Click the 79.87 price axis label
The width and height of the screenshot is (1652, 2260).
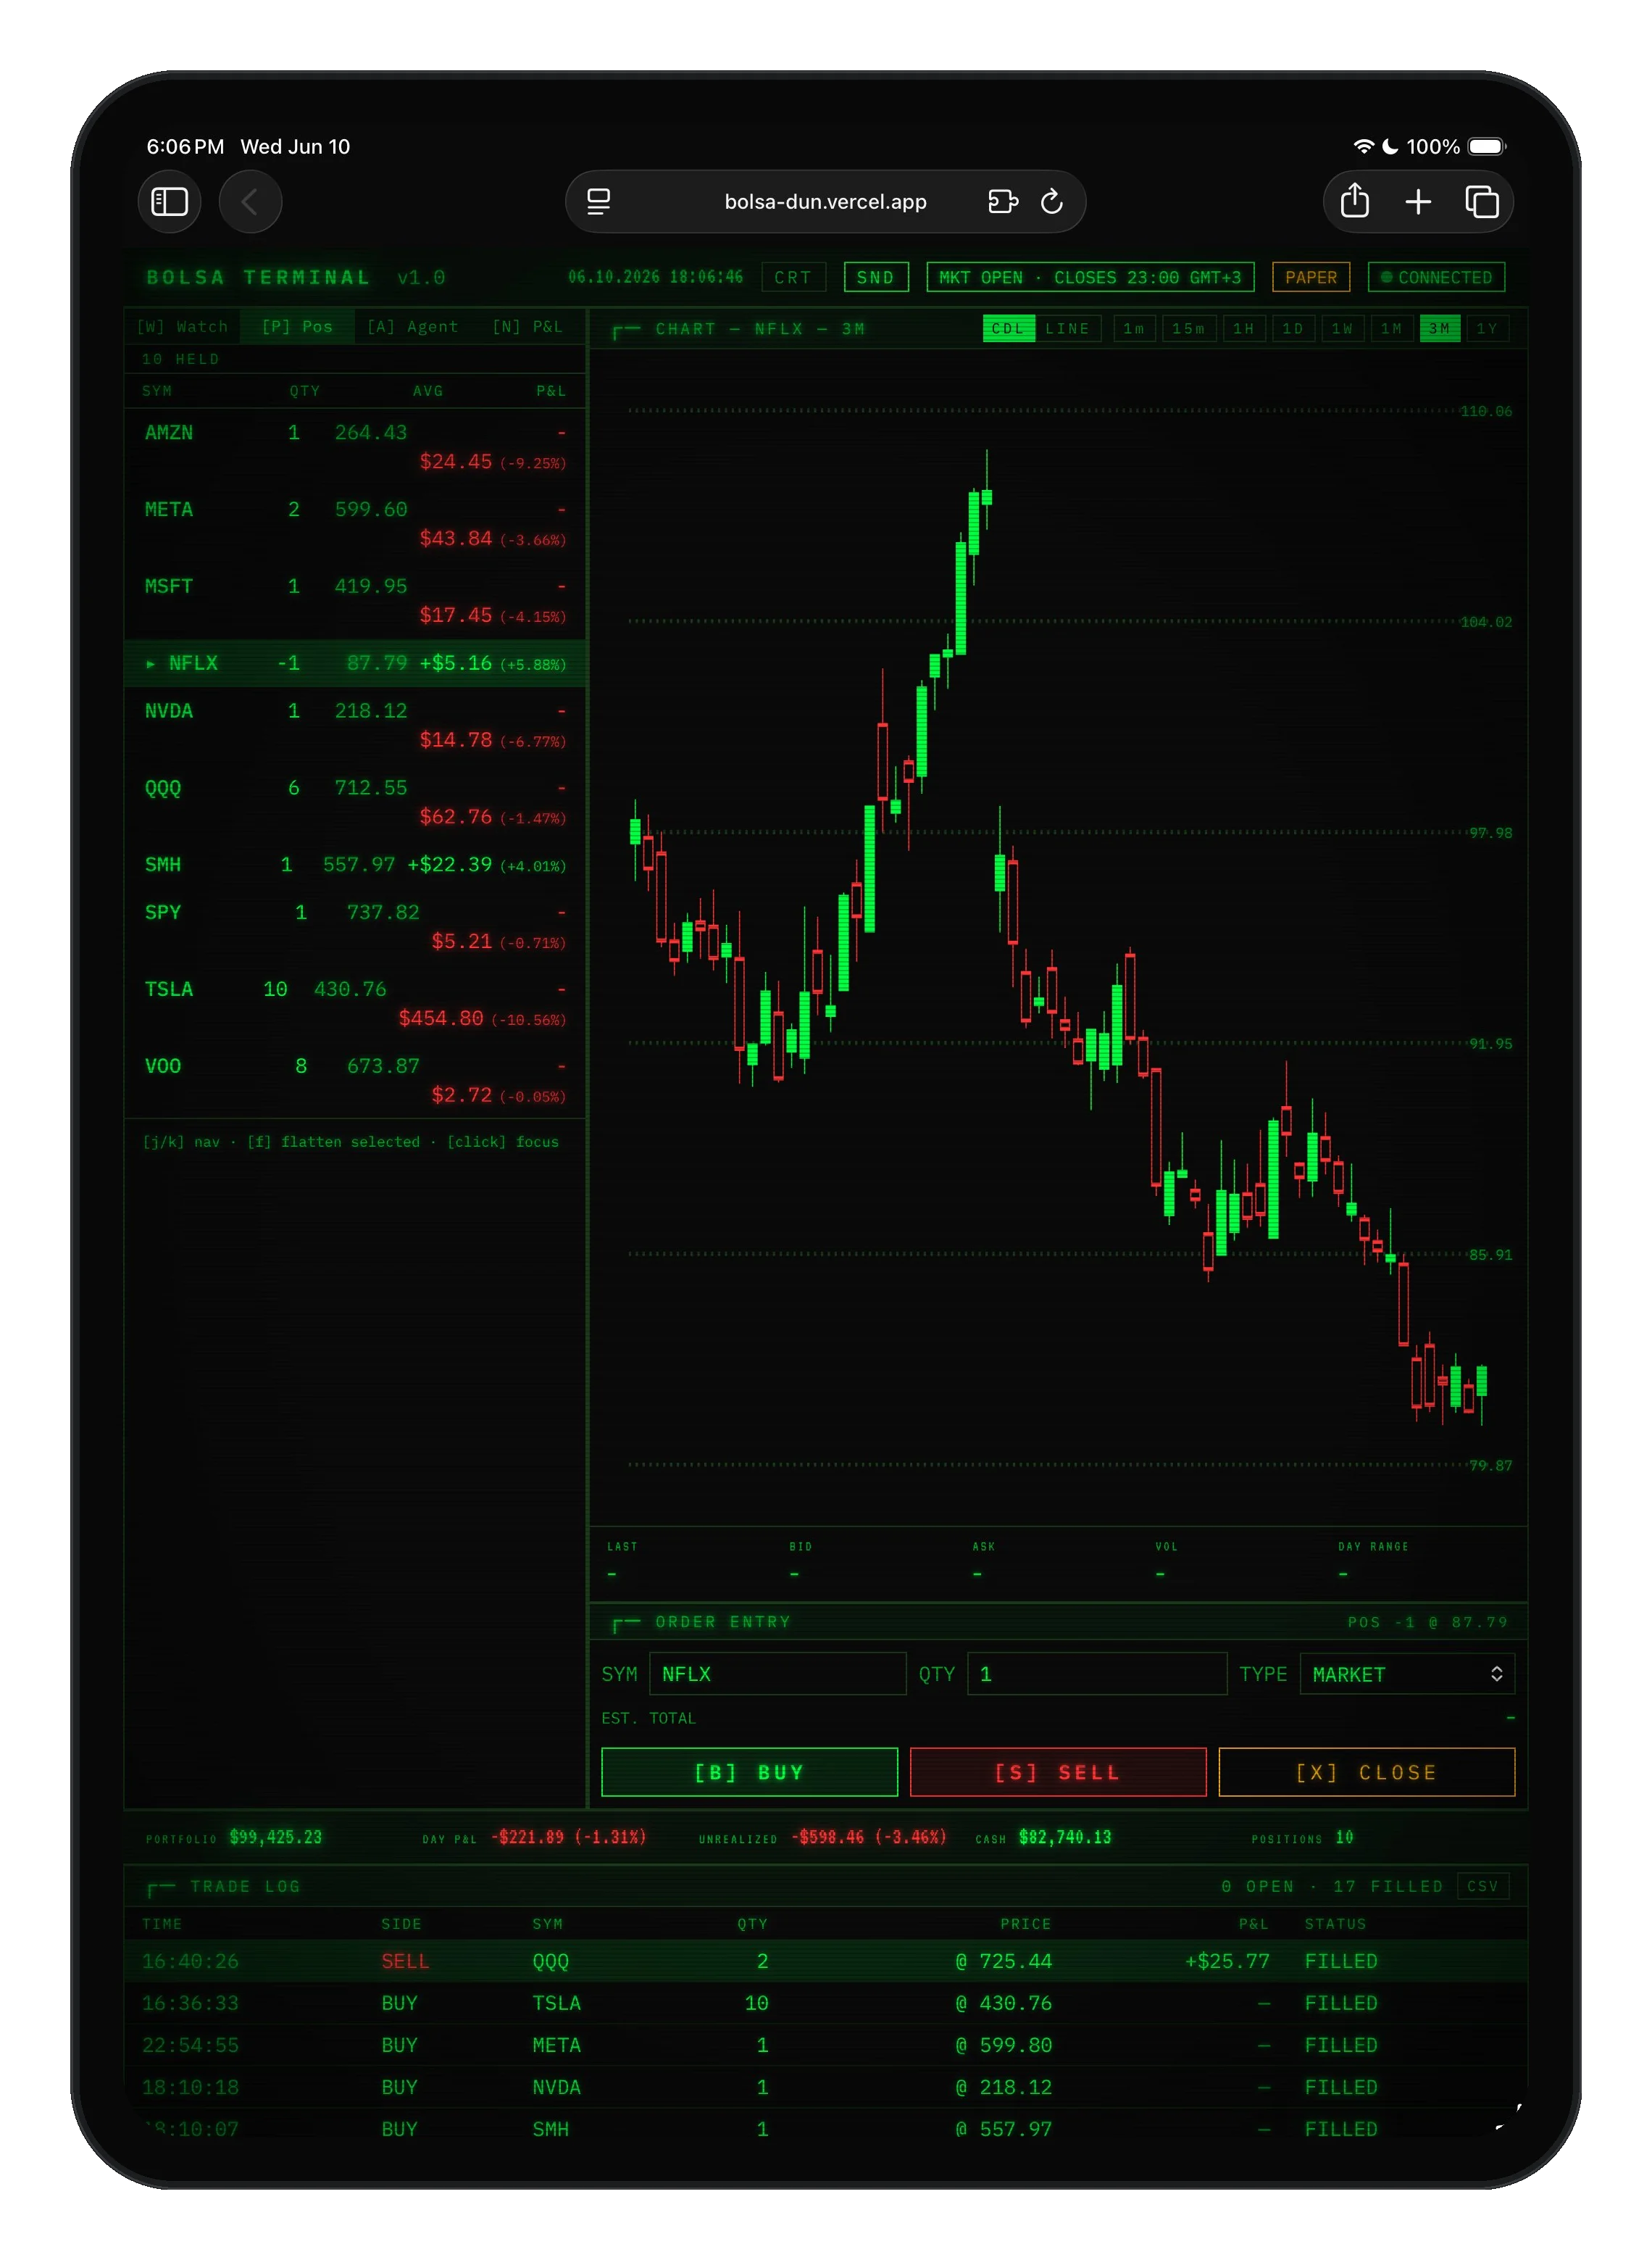point(1490,1465)
